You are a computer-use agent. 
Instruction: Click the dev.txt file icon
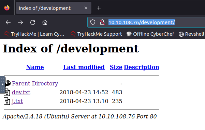pos(7,92)
